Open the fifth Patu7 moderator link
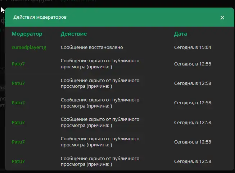 [x=18, y=142]
